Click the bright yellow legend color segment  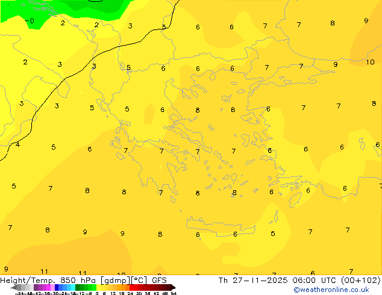click(98, 287)
